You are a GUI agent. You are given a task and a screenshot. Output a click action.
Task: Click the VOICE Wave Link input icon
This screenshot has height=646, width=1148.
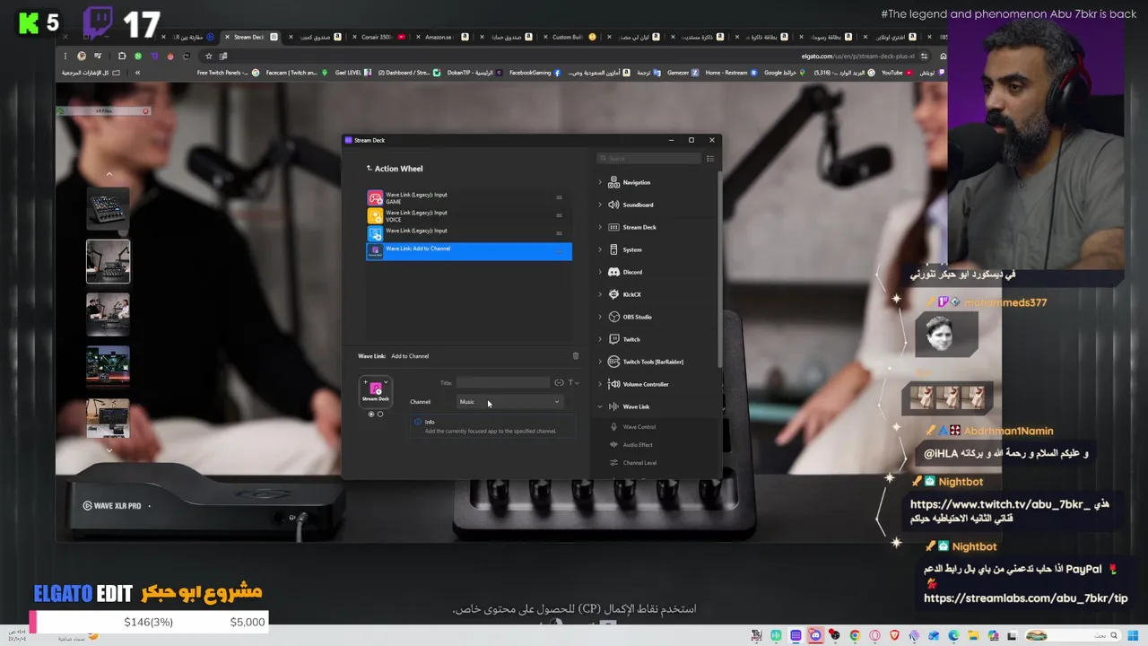point(375,215)
